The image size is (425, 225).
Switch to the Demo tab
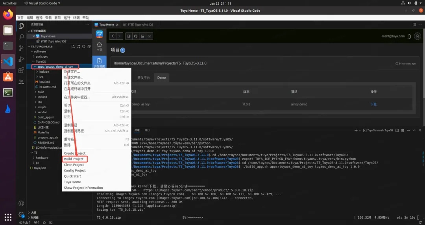pos(161,77)
